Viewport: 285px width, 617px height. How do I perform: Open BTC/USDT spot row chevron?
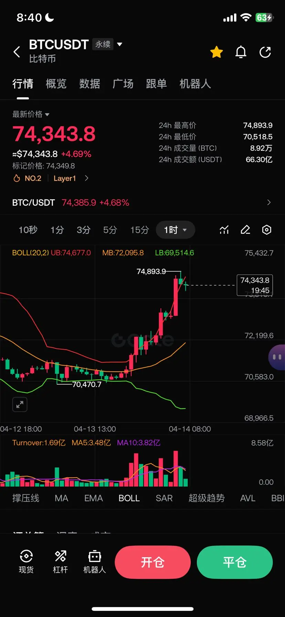pyautogui.click(x=269, y=202)
